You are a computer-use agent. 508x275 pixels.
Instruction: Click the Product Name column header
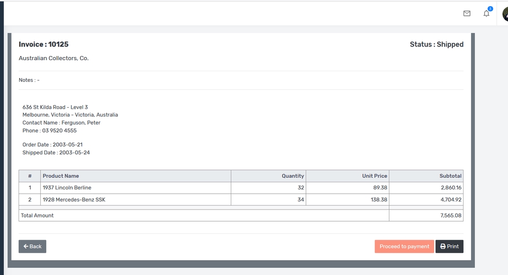tap(136, 176)
